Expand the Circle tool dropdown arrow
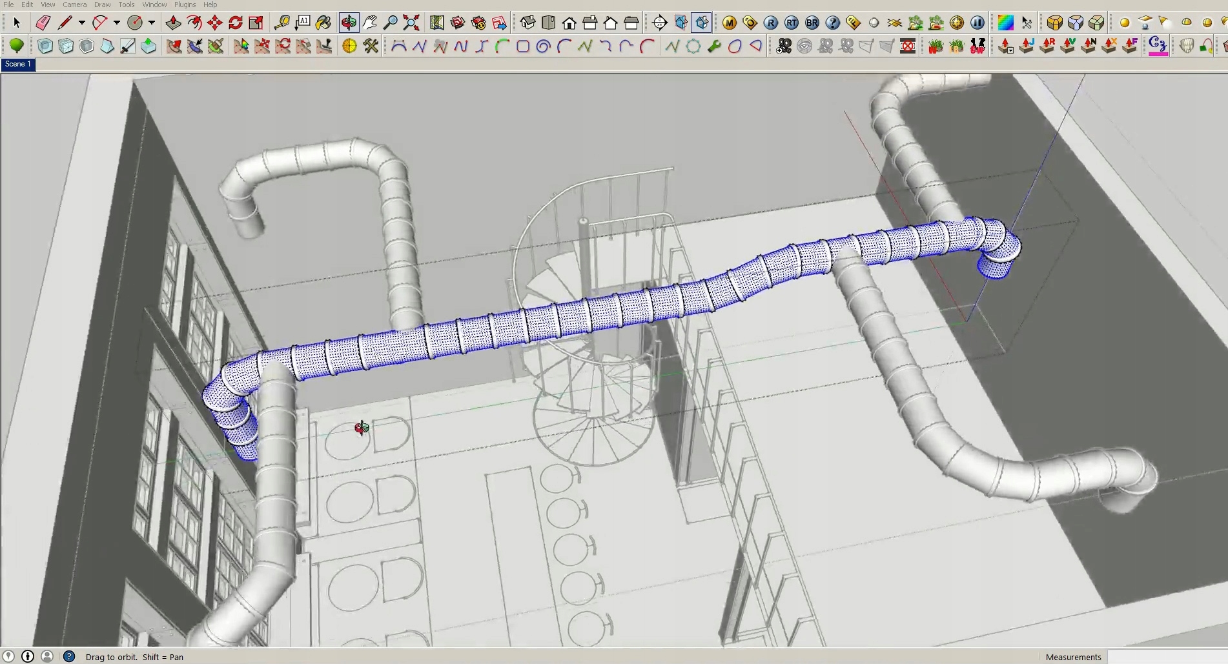 151,23
